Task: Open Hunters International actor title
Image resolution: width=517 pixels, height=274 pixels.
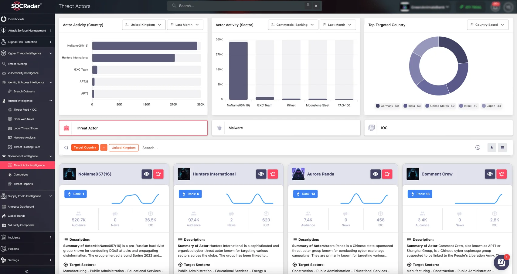Action: [214, 174]
